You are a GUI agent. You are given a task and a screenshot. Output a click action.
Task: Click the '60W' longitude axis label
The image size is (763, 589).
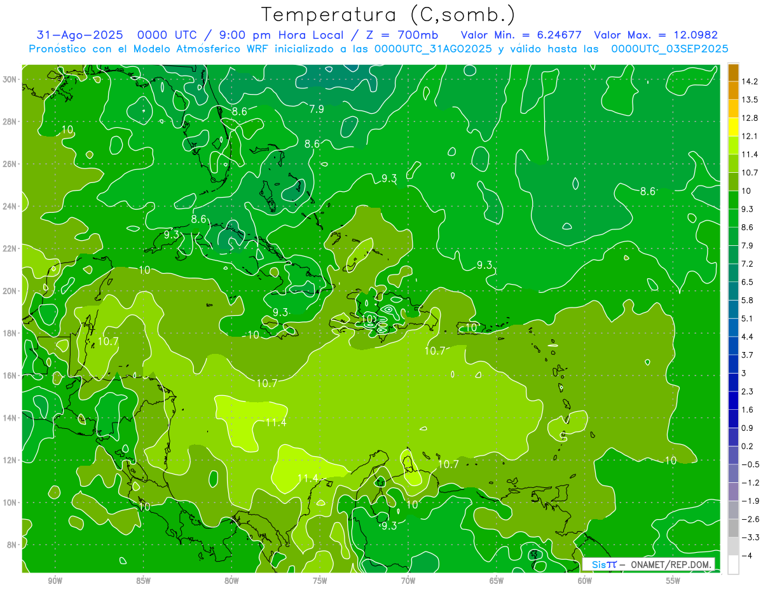click(585, 581)
